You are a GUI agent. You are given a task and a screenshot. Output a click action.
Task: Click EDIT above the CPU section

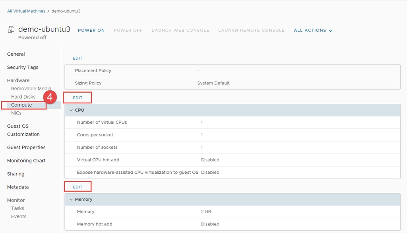click(78, 98)
